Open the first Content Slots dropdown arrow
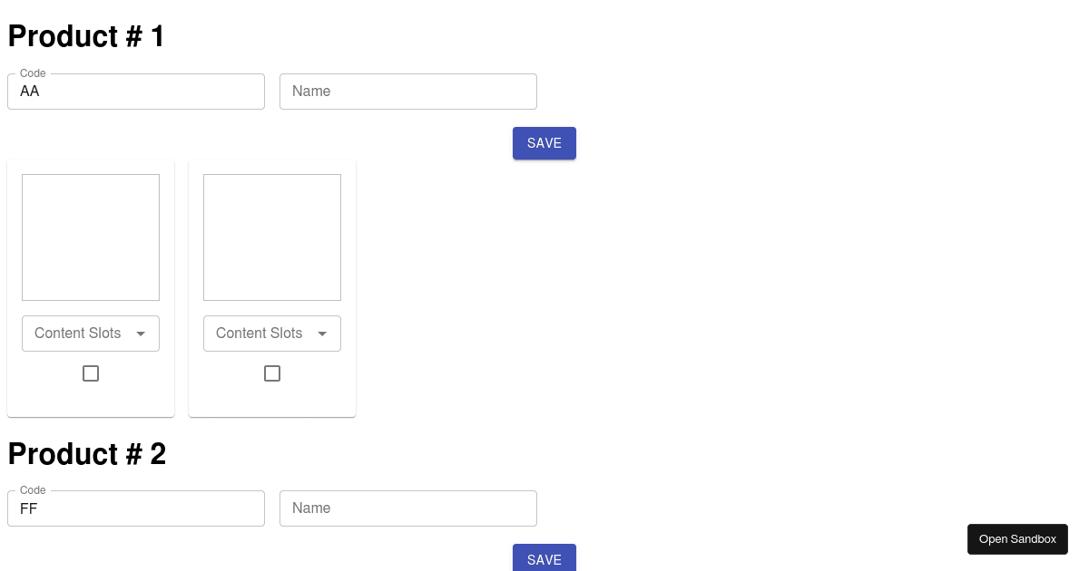 coord(142,334)
